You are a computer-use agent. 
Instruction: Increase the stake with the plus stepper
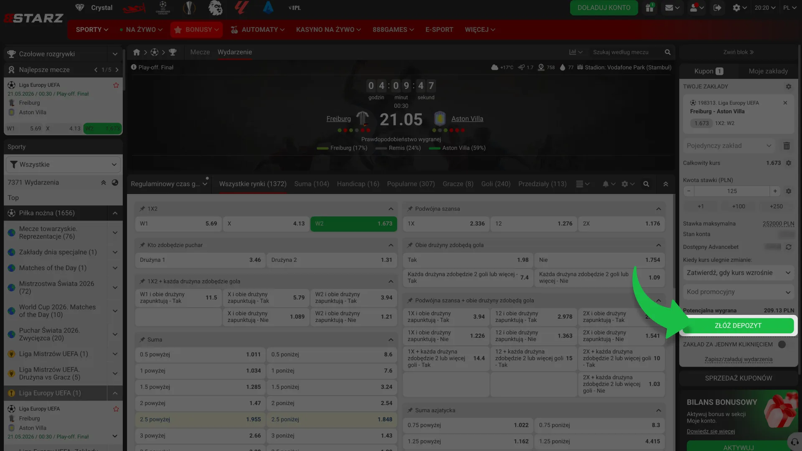pos(775,191)
